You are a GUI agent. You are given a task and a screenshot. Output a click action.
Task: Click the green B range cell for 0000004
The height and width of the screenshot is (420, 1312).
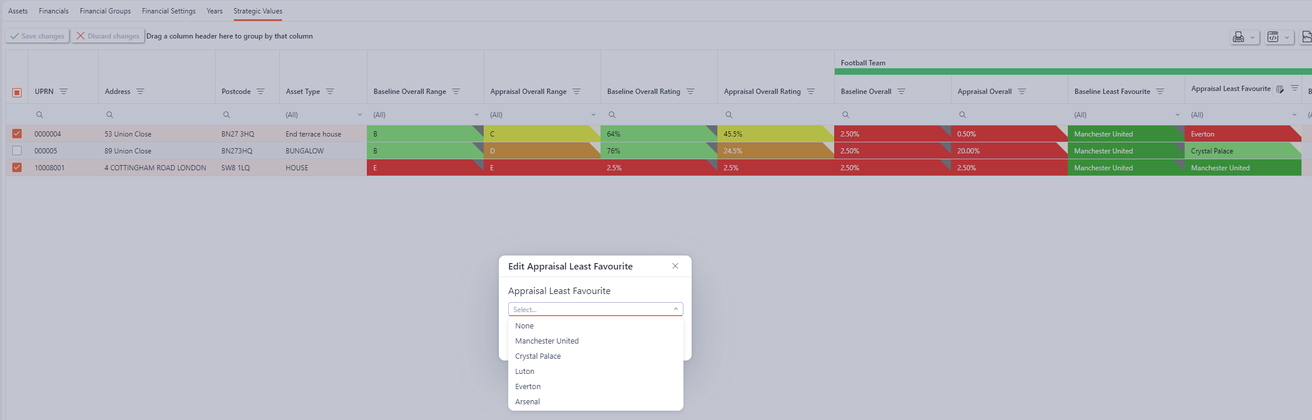pyautogui.click(x=425, y=134)
